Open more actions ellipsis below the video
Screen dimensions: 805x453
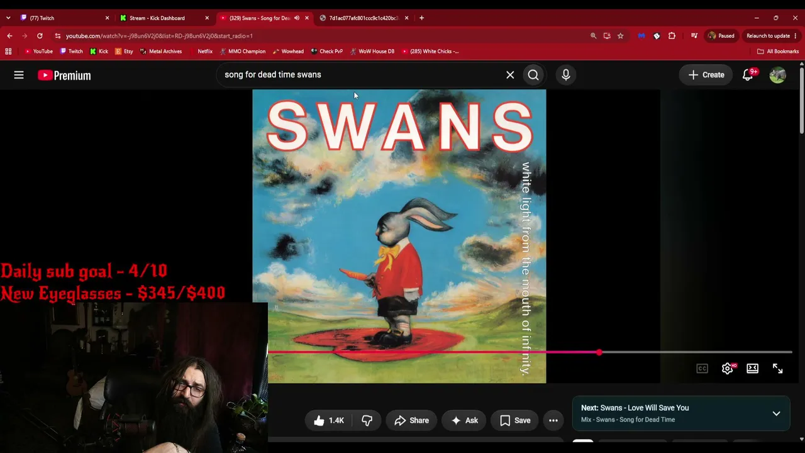click(x=553, y=420)
